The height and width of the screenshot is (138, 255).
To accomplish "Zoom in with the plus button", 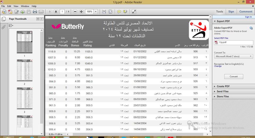I will click(81, 11).
